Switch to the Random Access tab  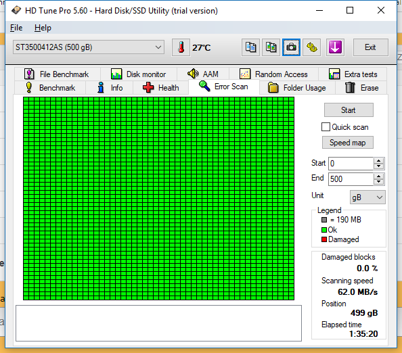pos(273,74)
